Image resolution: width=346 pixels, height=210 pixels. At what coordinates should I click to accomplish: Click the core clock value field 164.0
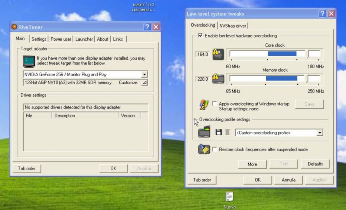202,54
